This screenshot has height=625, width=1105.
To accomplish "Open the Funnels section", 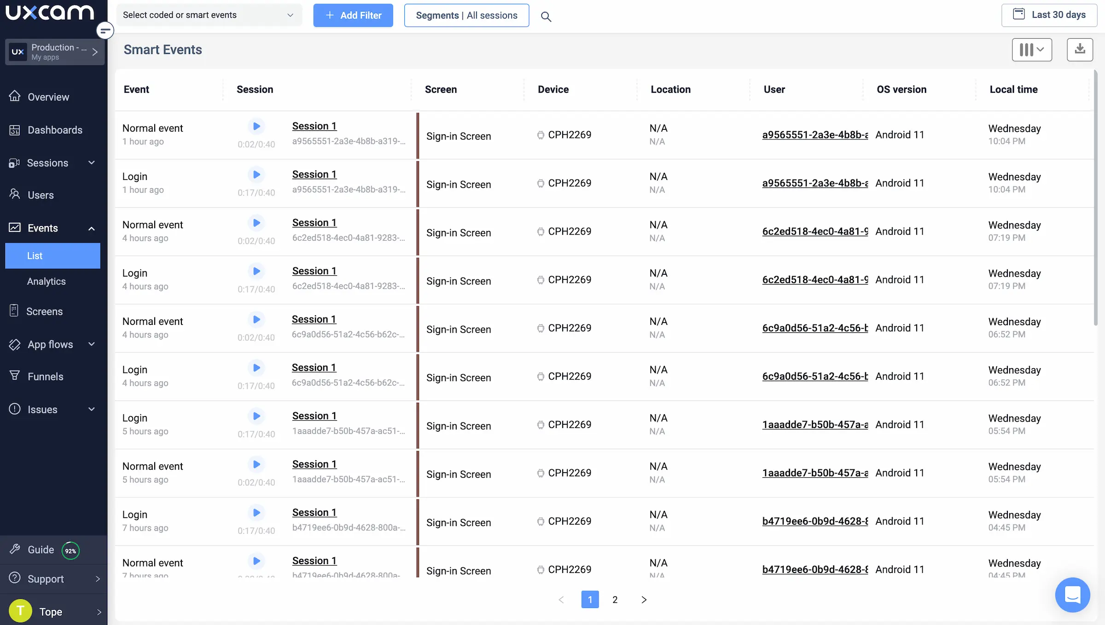I will [x=45, y=376].
